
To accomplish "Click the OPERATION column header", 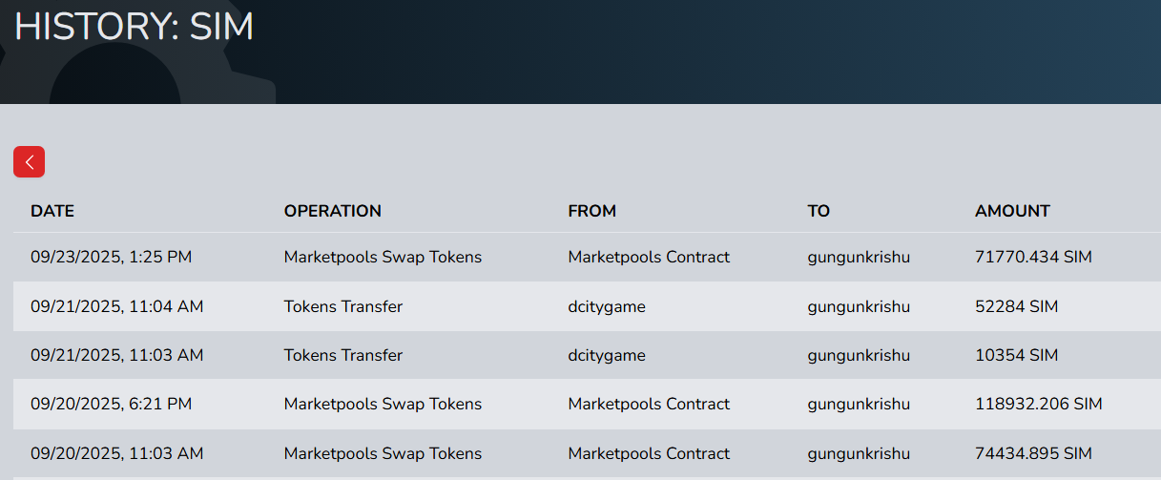I will [x=332, y=211].
